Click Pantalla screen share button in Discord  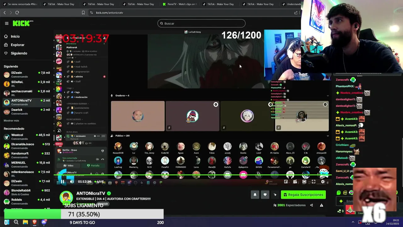click(93, 166)
